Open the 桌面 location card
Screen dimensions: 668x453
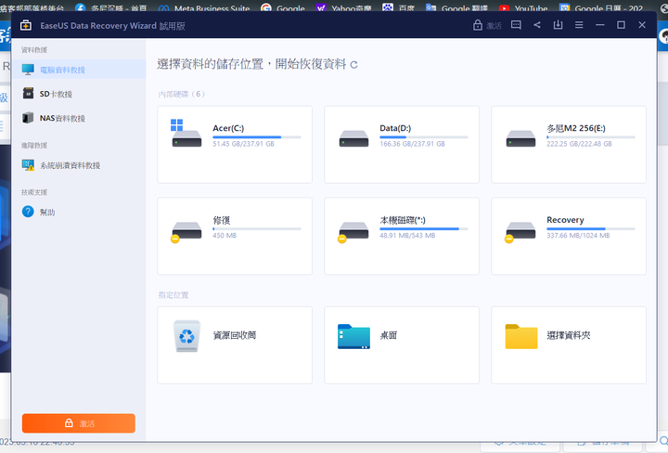pyautogui.click(x=402, y=345)
